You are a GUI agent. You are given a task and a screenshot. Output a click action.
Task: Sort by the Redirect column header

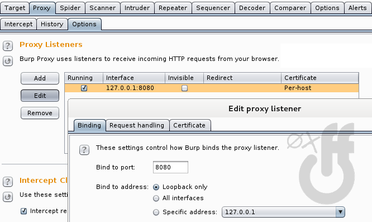point(242,78)
